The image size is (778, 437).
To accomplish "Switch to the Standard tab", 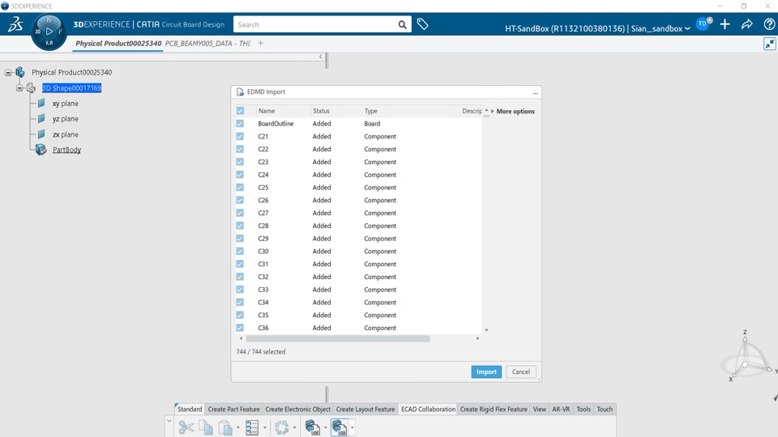I will [x=190, y=409].
